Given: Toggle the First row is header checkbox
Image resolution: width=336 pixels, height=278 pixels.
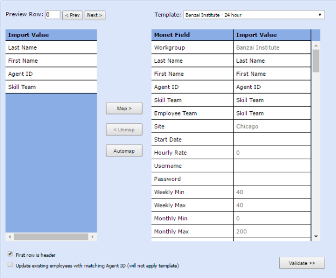Looking at the screenshot, I should (x=10, y=255).
